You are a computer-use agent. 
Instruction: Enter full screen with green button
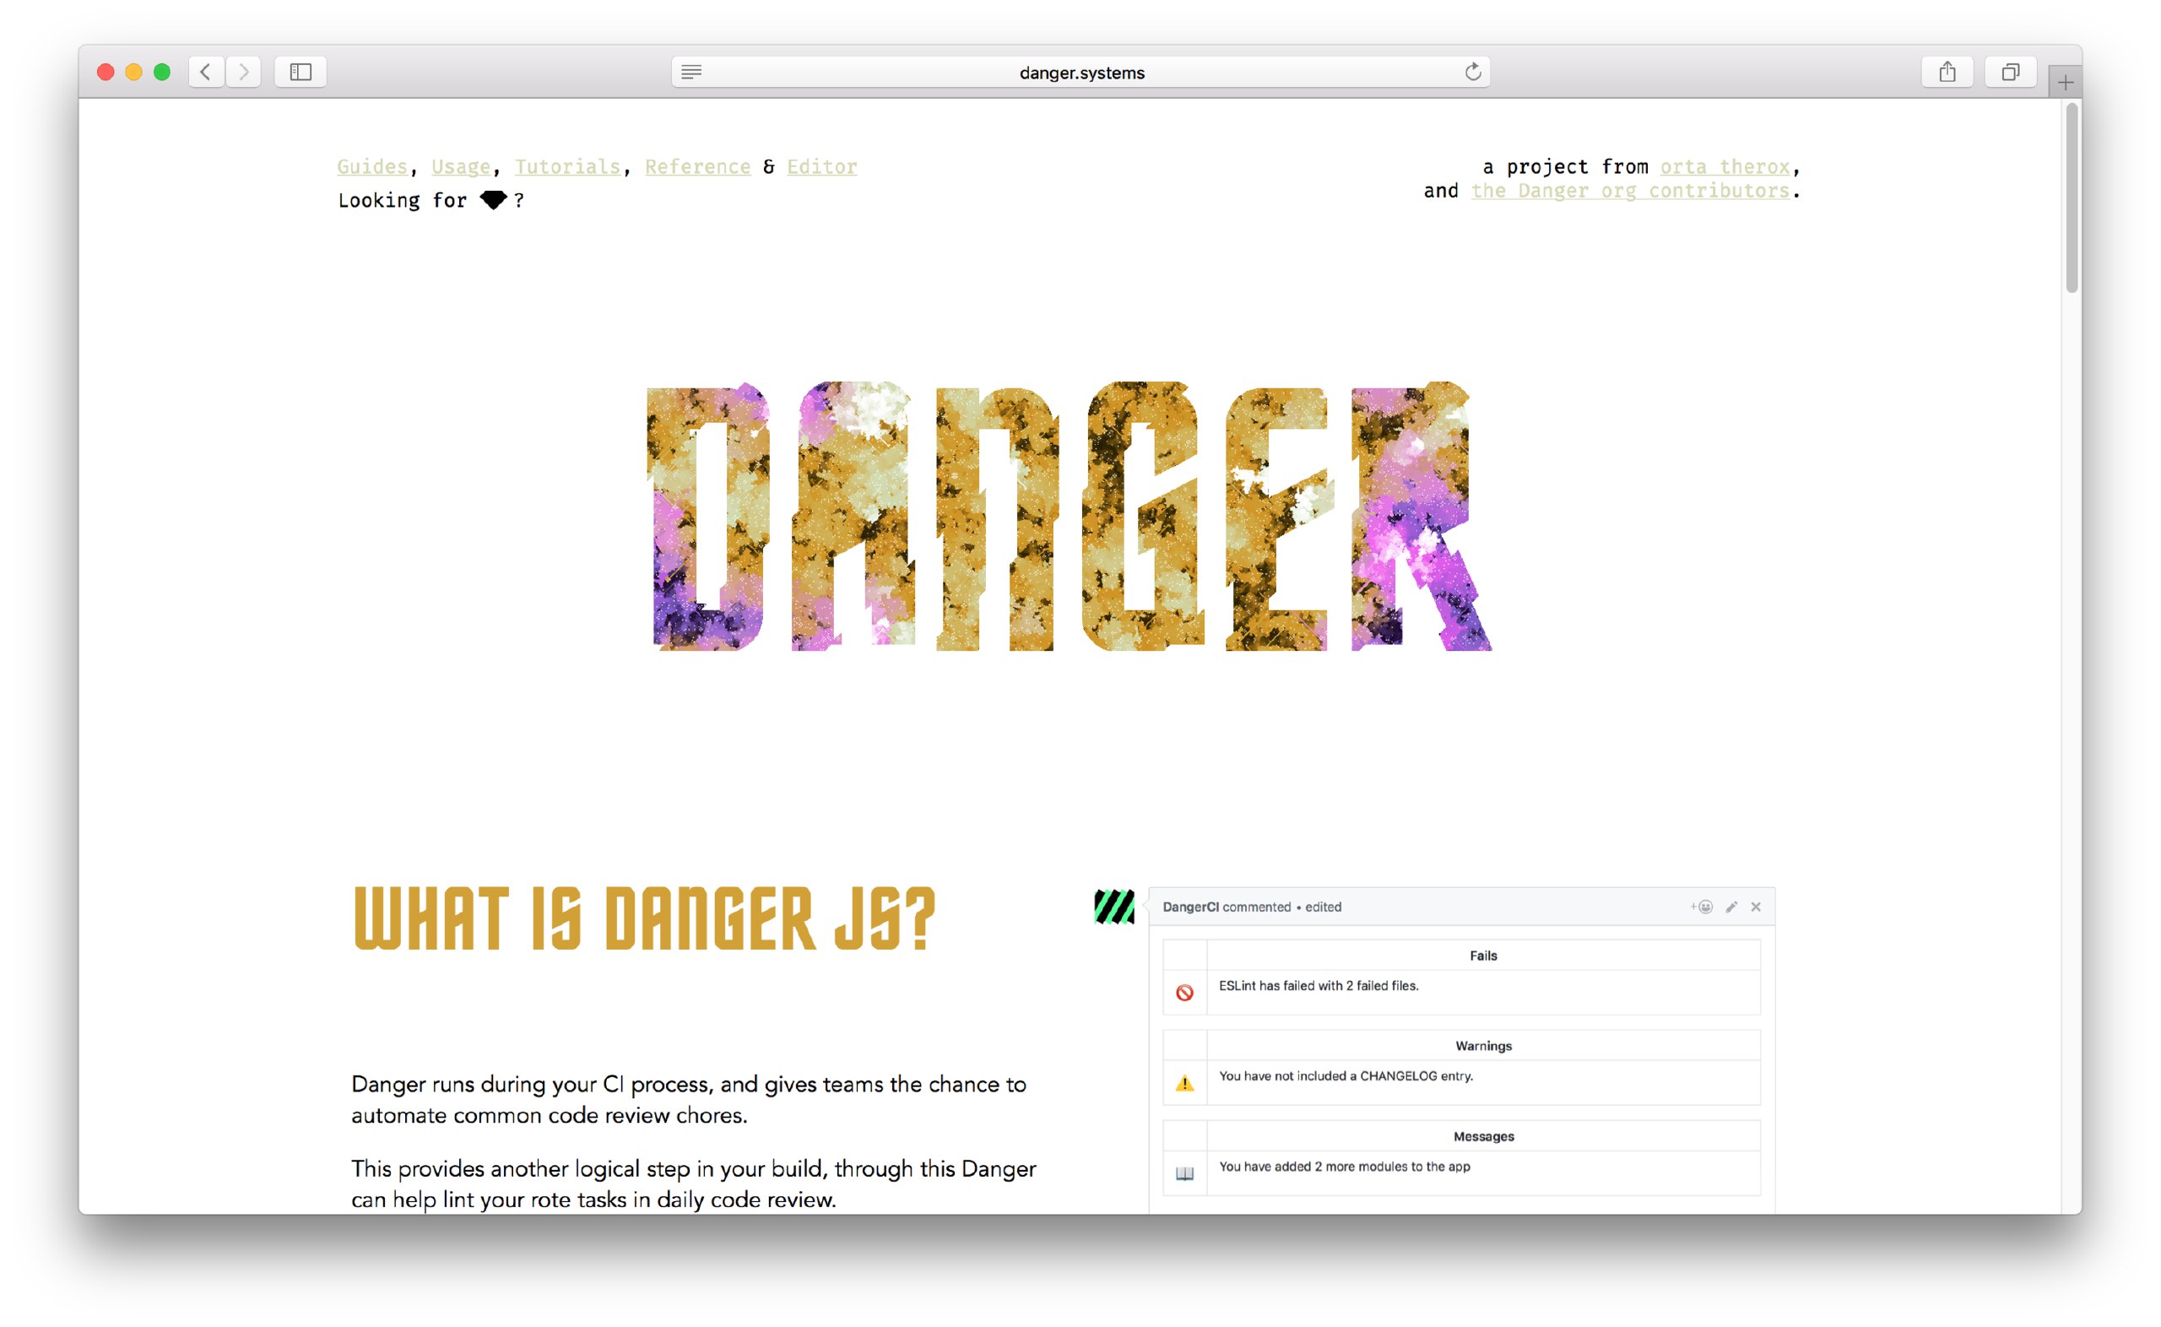[x=161, y=72]
